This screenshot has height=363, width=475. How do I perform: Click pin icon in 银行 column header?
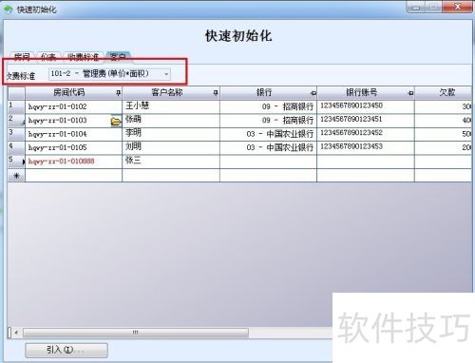313,93
